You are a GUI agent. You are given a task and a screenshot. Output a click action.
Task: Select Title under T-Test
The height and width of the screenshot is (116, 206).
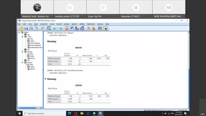click(x=31, y=39)
